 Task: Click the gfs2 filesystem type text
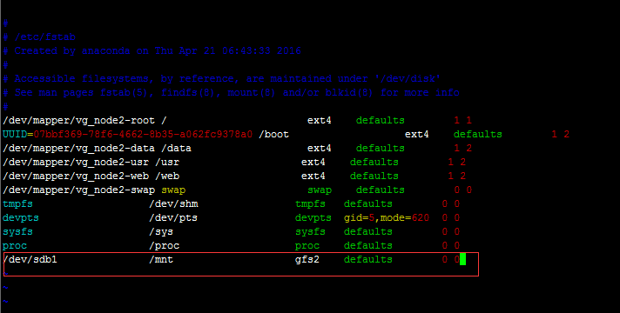(307, 259)
